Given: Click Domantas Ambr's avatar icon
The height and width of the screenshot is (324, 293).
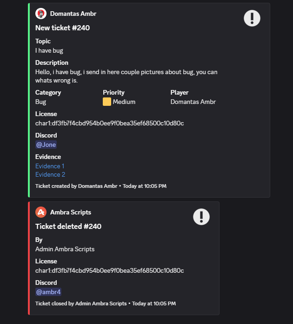Looking at the screenshot, I should (x=41, y=14).
